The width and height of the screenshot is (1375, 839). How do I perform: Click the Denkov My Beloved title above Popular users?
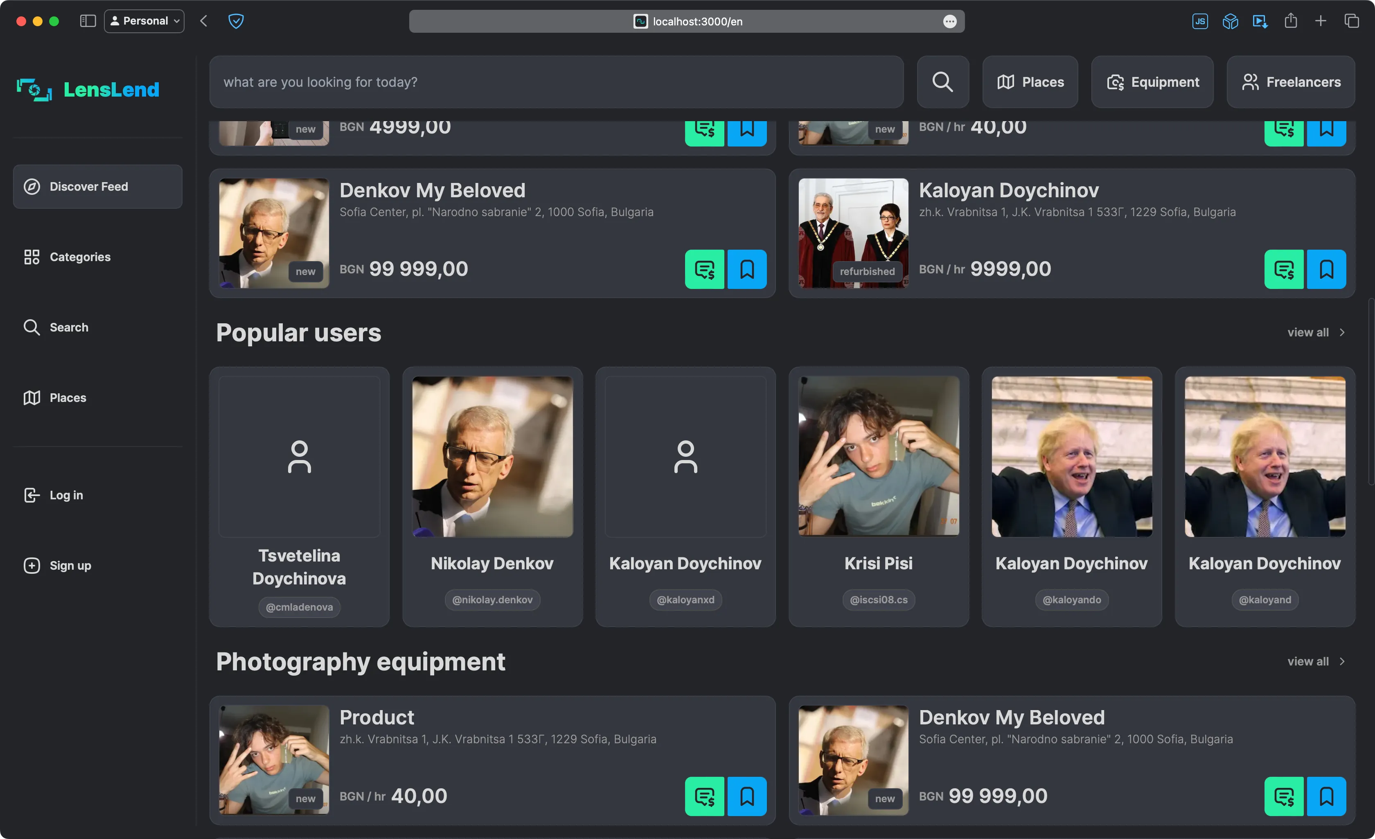[x=433, y=190]
